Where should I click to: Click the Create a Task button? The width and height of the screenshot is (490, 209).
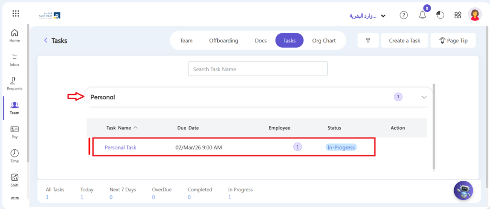pyautogui.click(x=404, y=41)
